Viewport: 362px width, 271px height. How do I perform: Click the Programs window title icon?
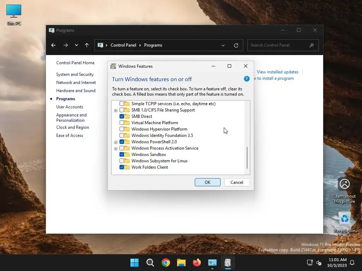click(52, 30)
